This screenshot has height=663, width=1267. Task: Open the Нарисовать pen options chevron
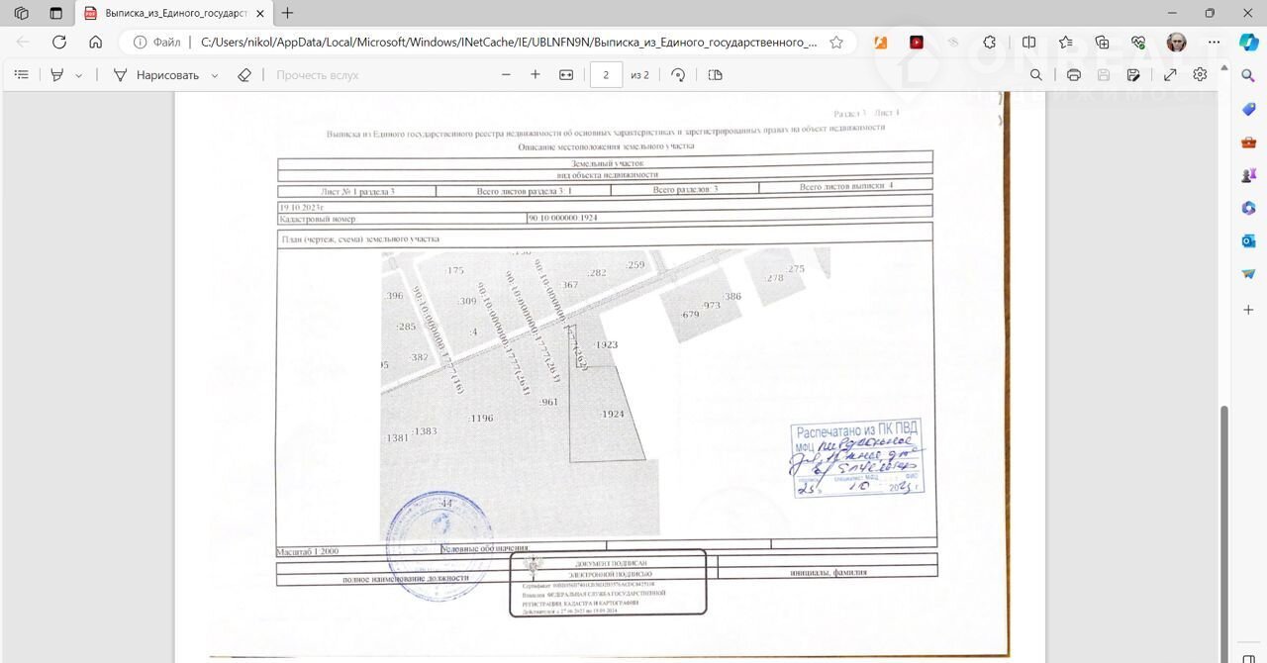tap(215, 75)
